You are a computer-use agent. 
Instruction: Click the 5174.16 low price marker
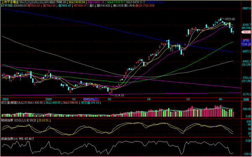119,95
